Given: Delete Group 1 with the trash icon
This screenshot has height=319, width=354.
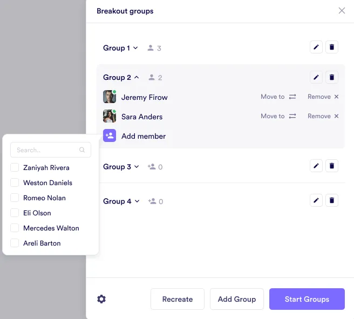Looking at the screenshot, I should [x=332, y=47].
